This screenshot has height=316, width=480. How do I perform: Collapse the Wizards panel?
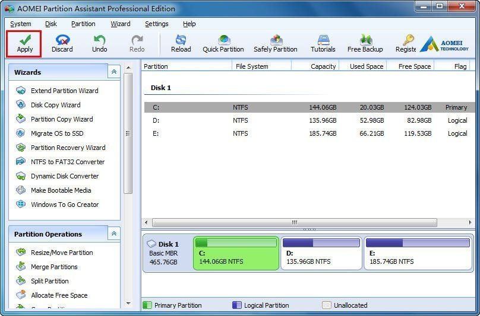[x=114, y=72]
